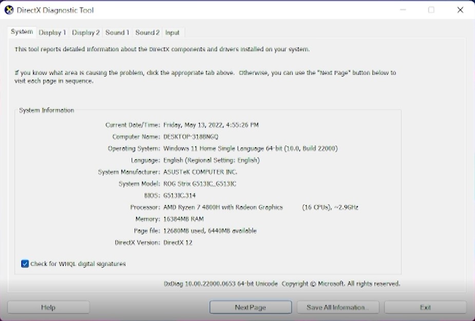Click the Language value English (Regional Setting)
Screen dimensions: 475x321
(212, 161)
